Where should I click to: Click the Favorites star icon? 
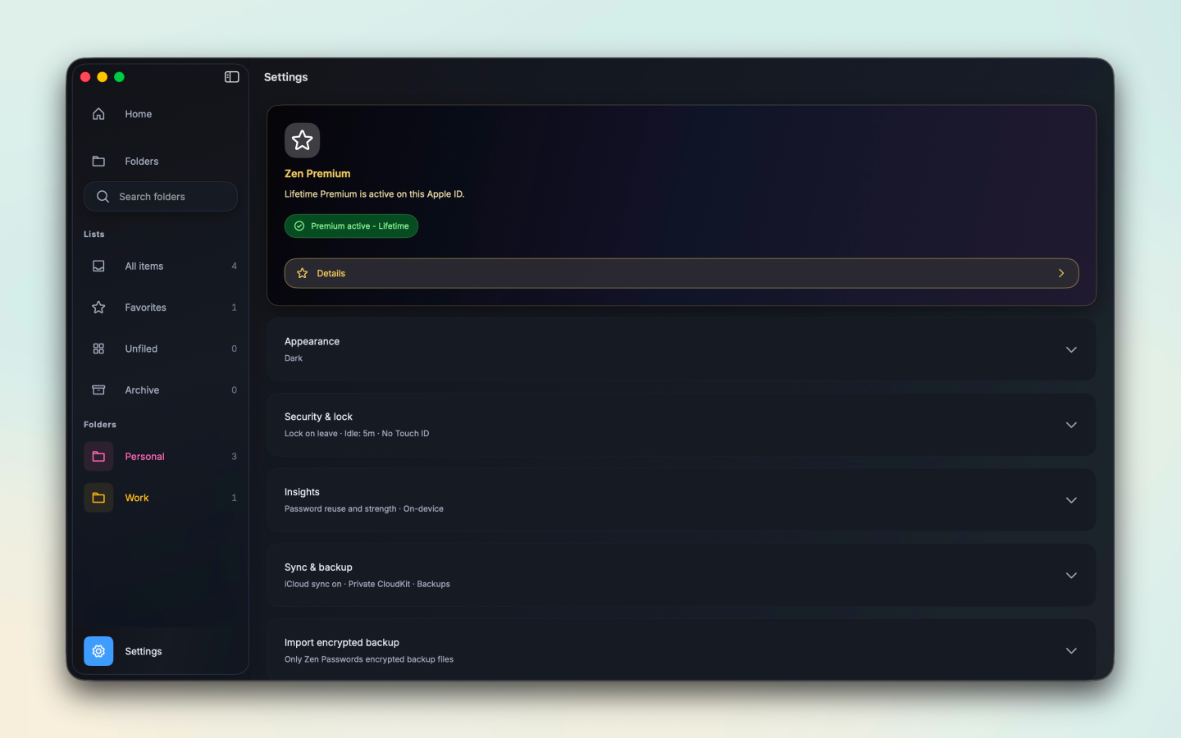click(x=98, y=307)
